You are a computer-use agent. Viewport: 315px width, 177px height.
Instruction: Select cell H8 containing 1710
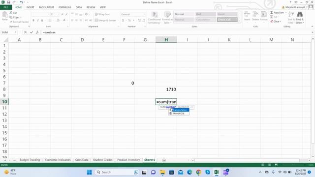[166, 89]
